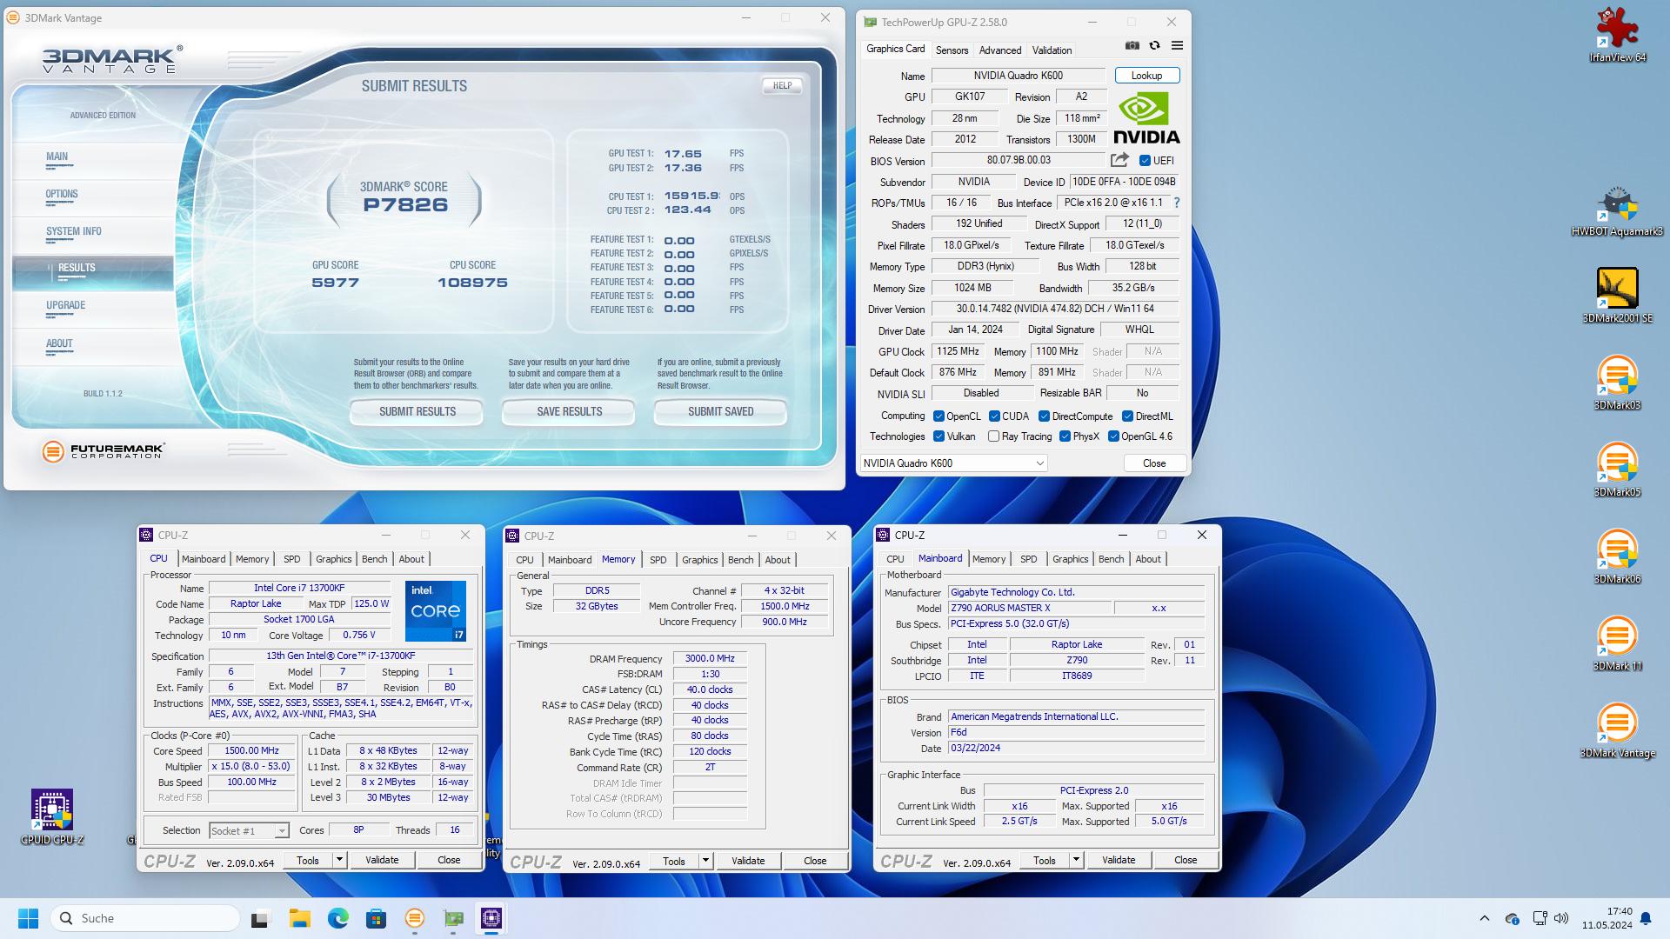Open Microsoft Store from taskbar
This screenshot has width=1670, height=939.
pyautogui.click(x=376, y=918)
